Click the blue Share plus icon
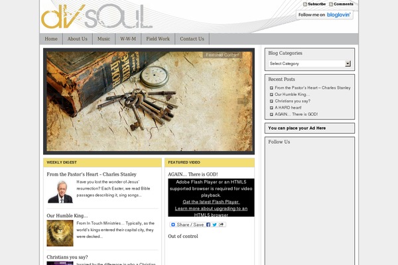 click(173, 225)
